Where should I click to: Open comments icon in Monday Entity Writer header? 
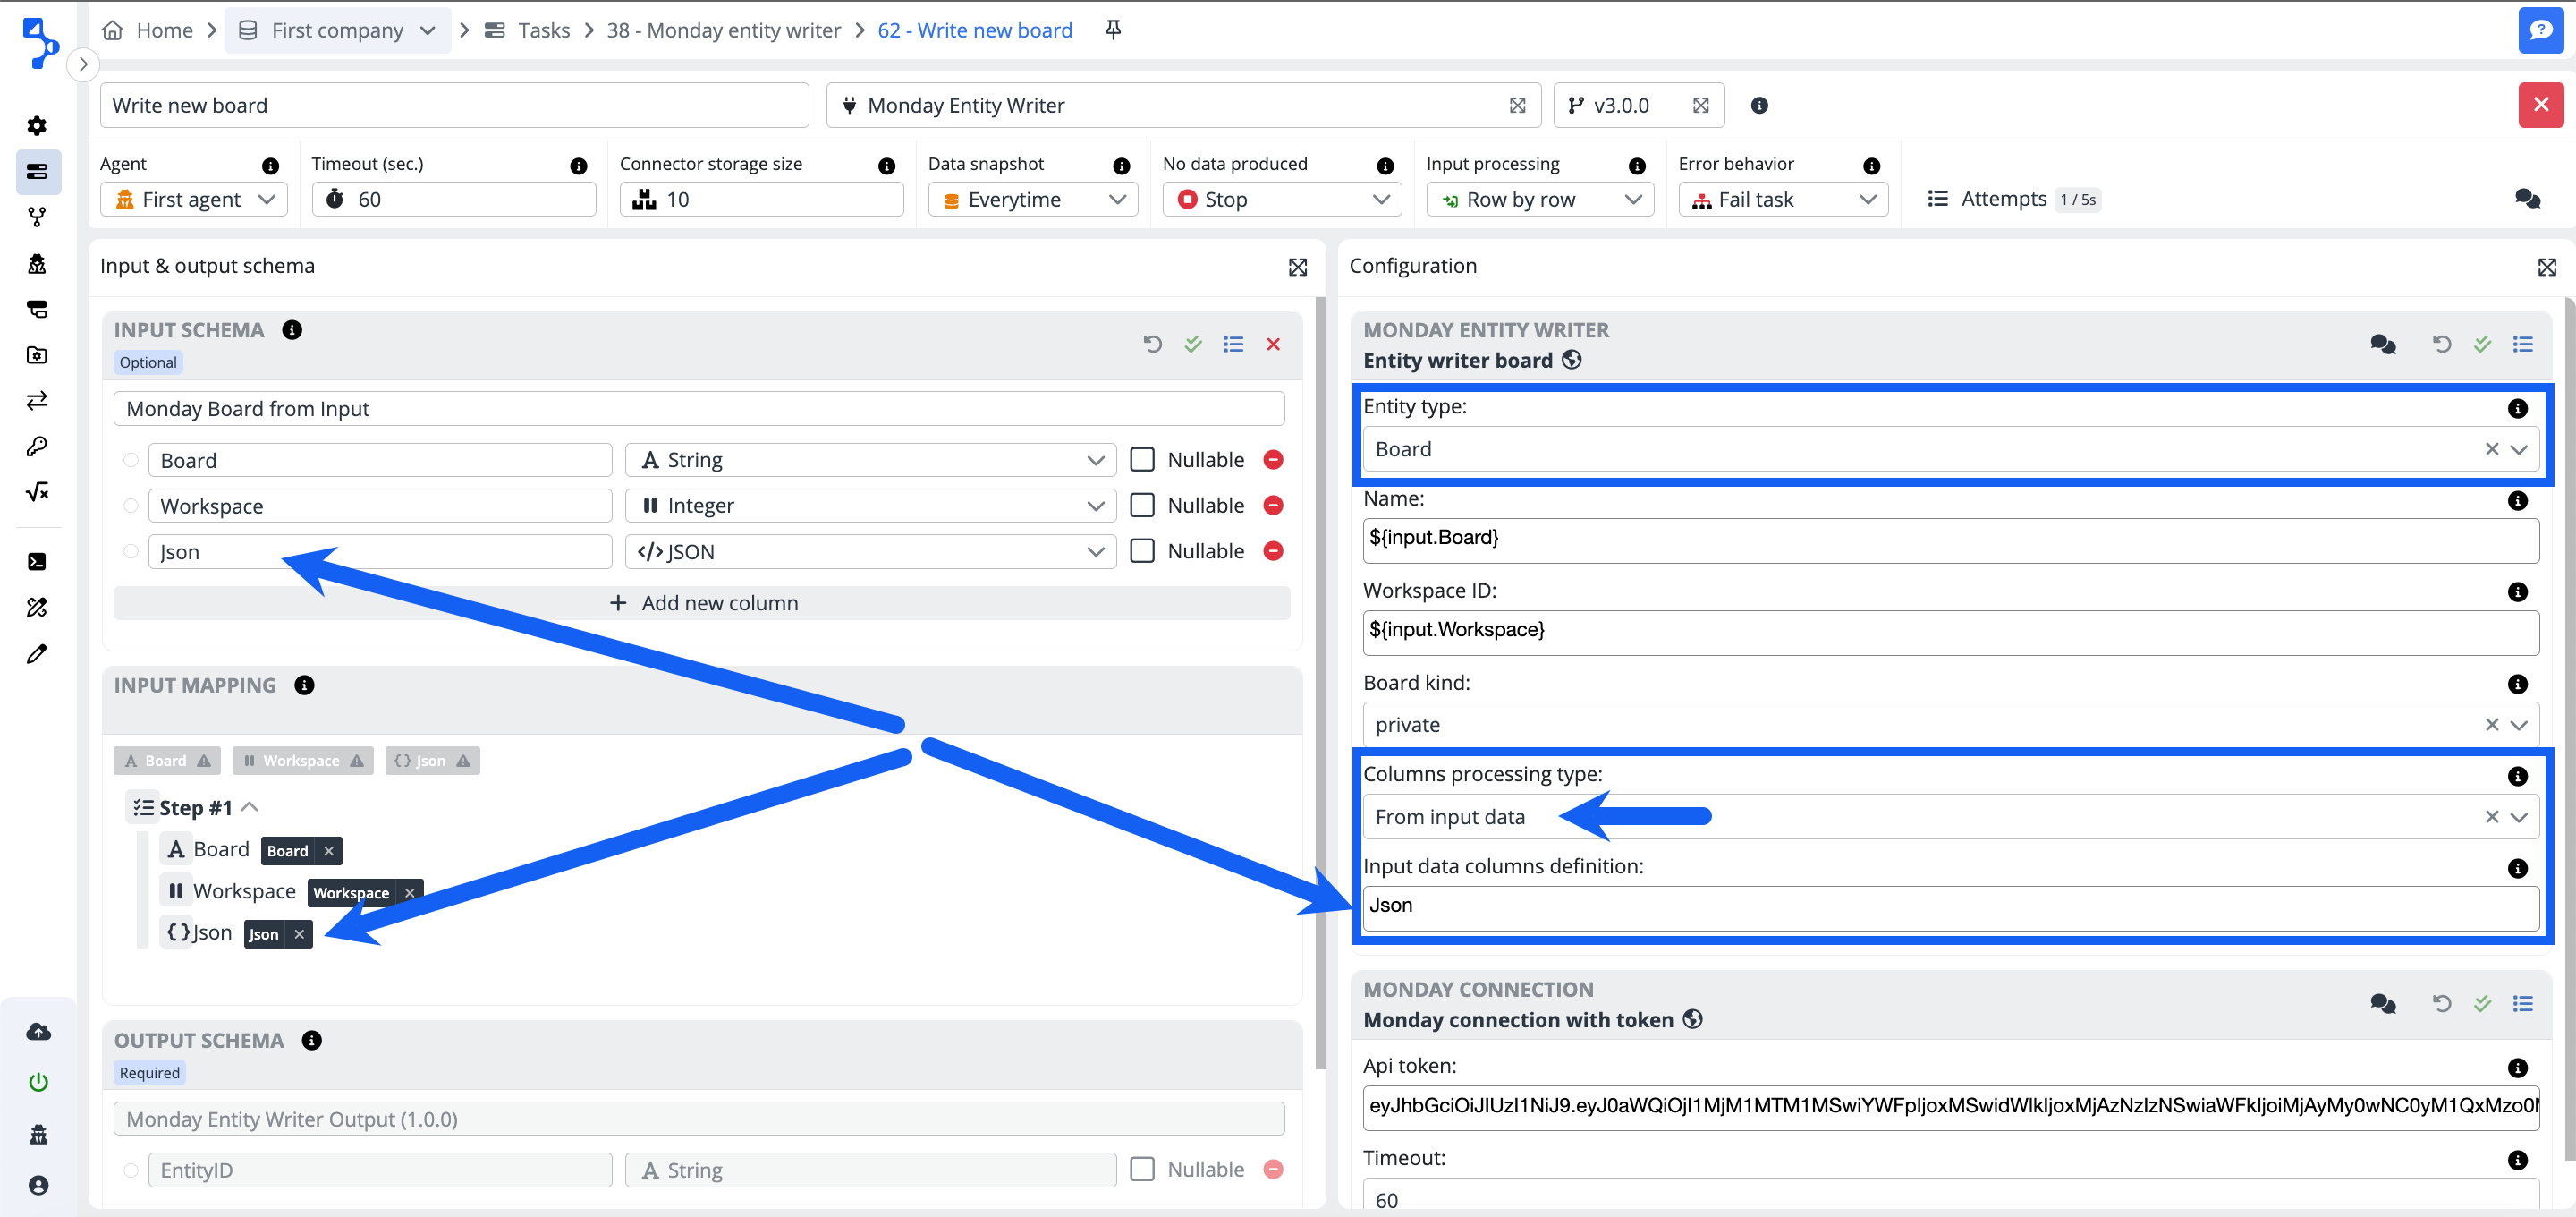coord(2382,345)
